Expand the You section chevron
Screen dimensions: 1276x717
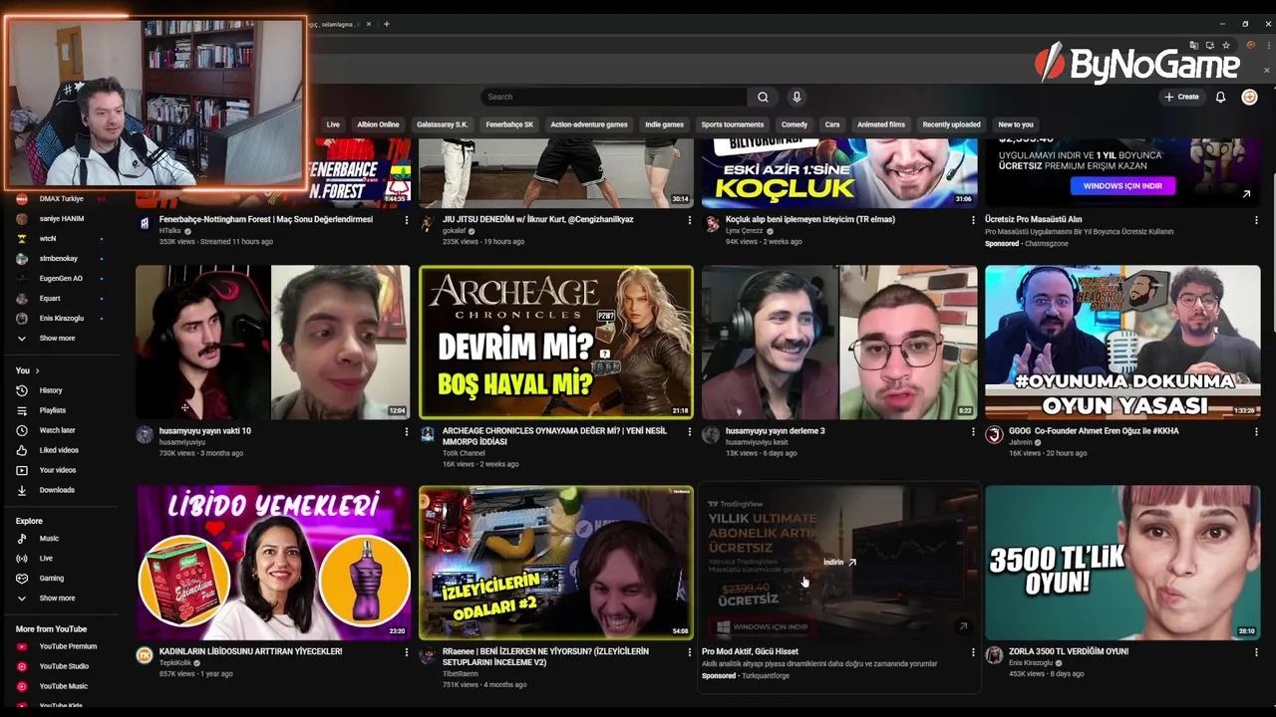click(38, 370)
